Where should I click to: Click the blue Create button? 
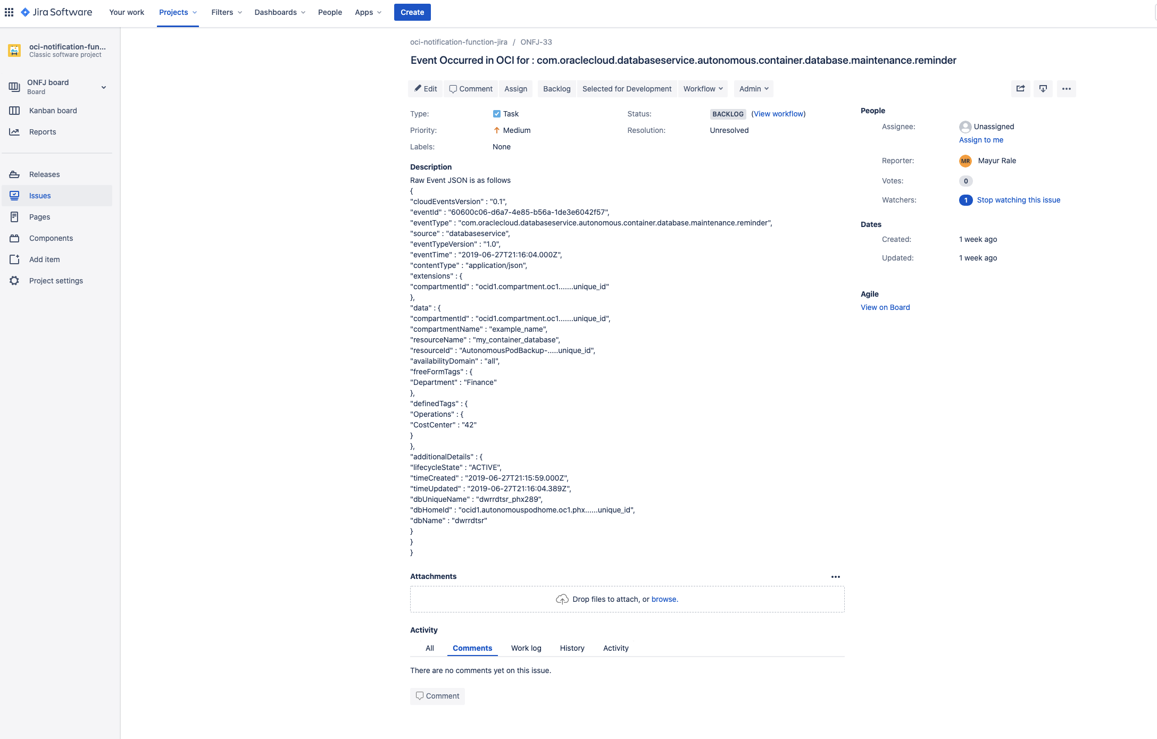click(x=412, y=12)
